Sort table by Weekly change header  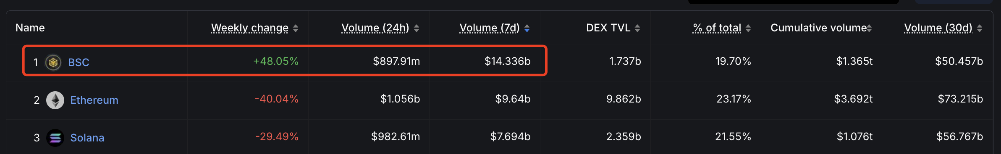pos(250,28)
